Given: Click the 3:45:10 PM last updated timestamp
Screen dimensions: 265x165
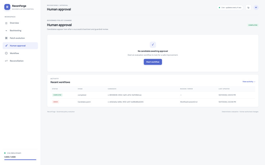Looking at the screenshot, I should click(x=227, y=95).
